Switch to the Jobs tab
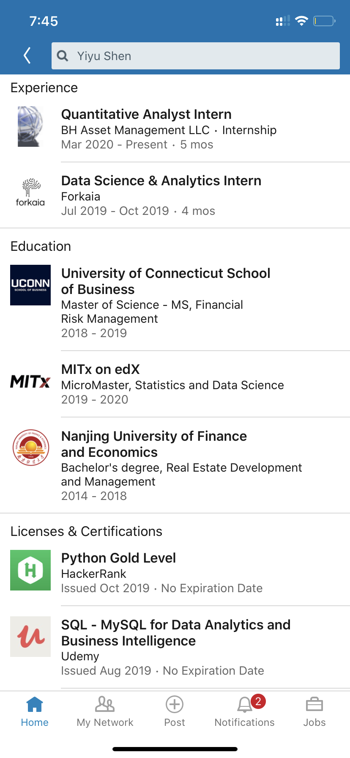 point(314,711)
